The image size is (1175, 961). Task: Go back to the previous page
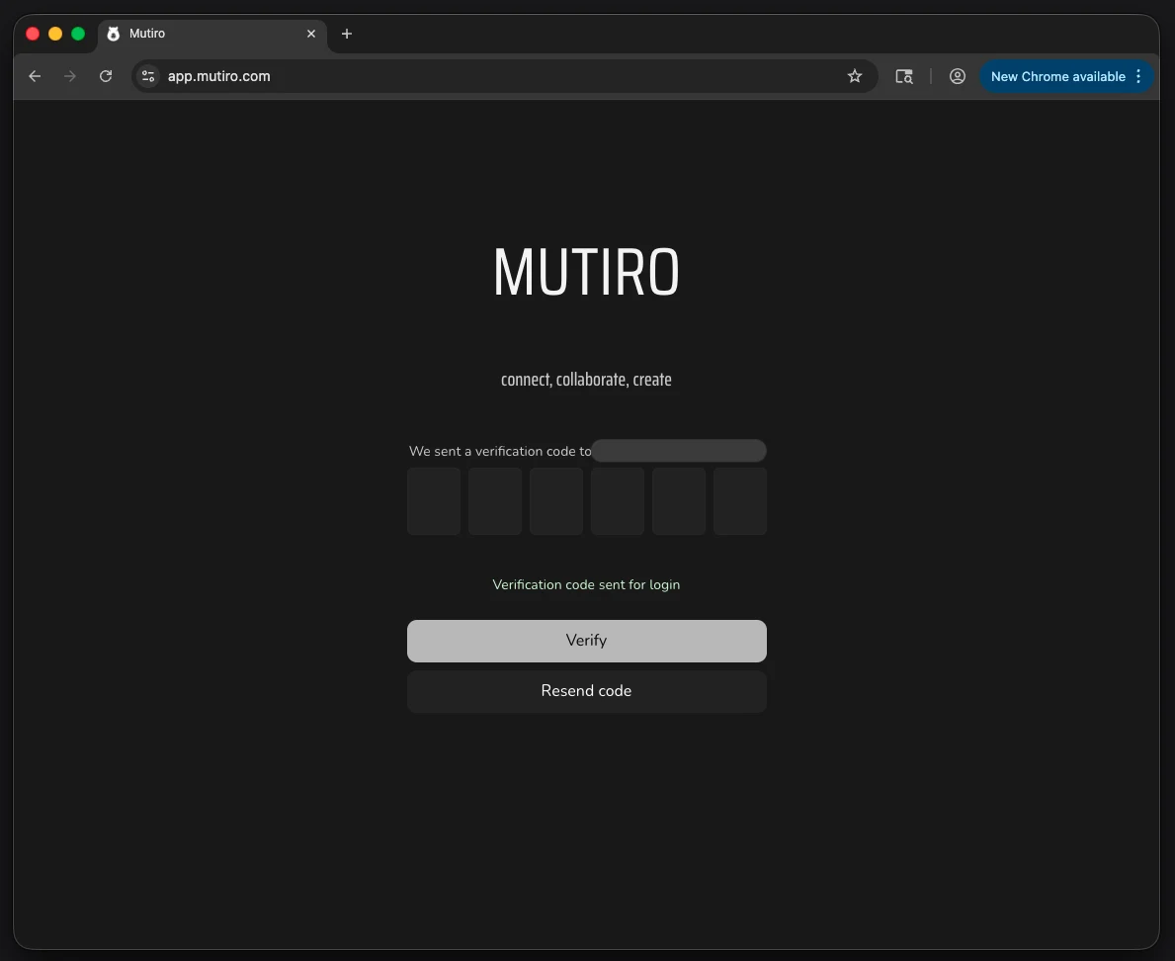pos(35,76)
